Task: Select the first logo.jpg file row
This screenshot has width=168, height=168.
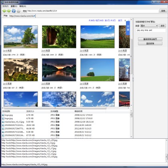Action: click(x=66, y=115)
